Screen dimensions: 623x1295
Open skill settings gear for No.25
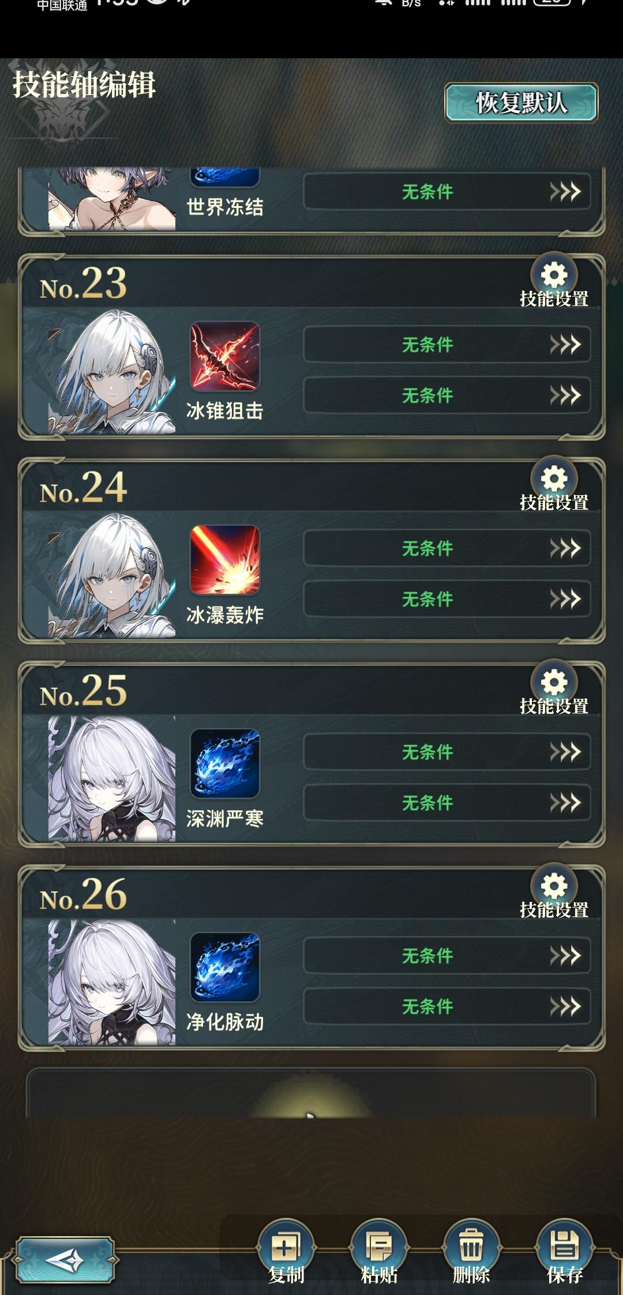[x=554, y=683]
